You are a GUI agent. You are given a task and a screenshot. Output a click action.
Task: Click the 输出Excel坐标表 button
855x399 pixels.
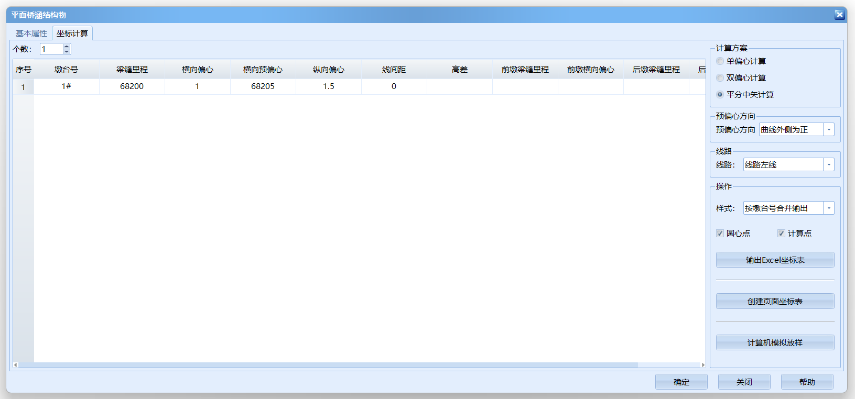[x=775, y=260]
